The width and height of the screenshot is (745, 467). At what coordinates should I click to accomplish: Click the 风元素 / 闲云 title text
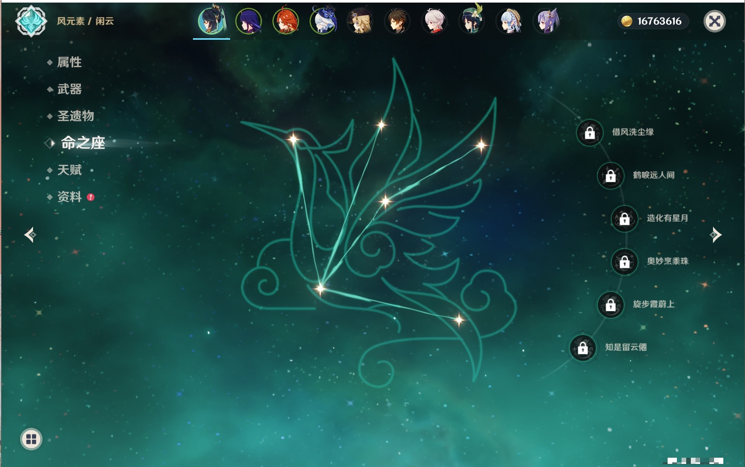(x=85, y=21)
